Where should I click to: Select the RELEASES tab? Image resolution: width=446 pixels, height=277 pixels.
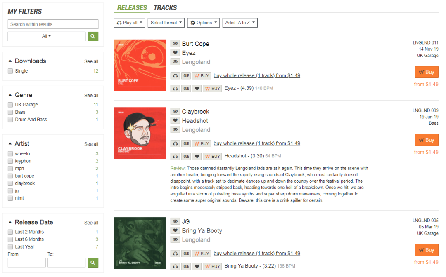[x=132, y=8]
